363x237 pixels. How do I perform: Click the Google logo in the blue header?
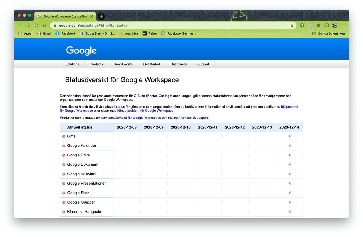(81, 51)
